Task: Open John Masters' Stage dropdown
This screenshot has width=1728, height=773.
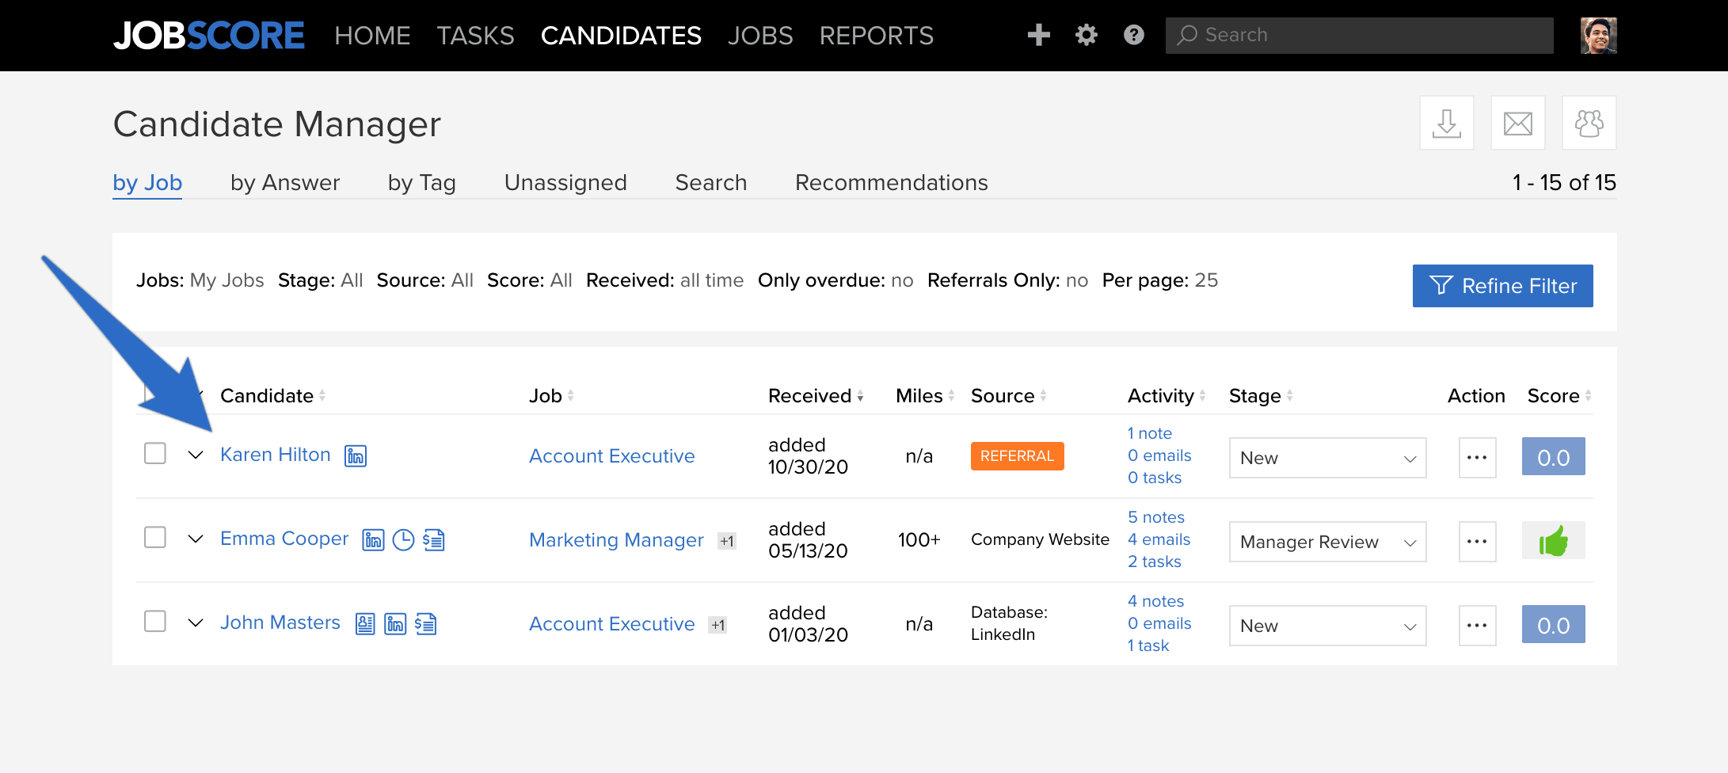Action: 1327,626
